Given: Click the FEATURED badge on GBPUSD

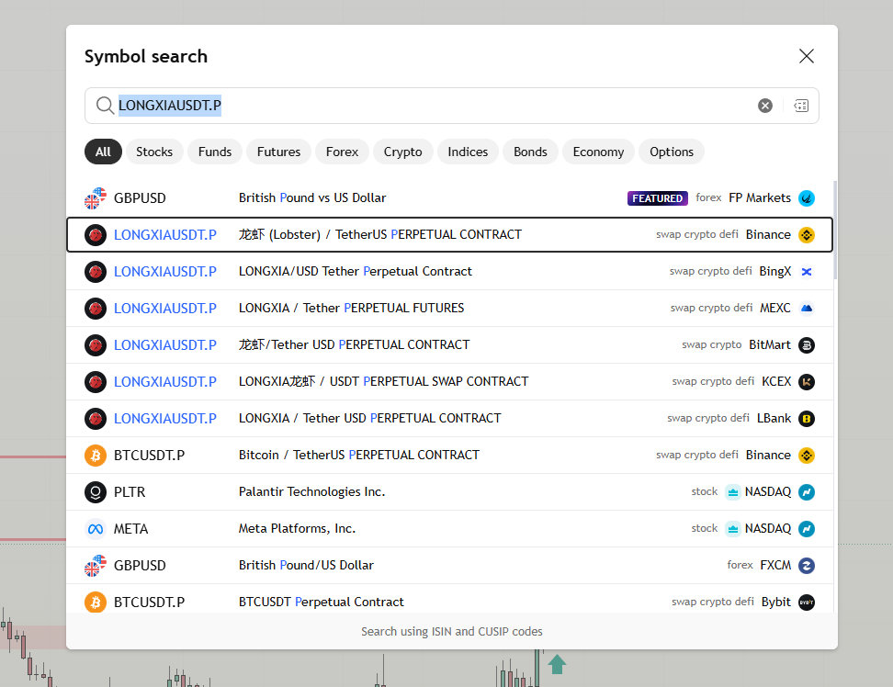Looking at the screenshot, I should [x=657, y=198].
